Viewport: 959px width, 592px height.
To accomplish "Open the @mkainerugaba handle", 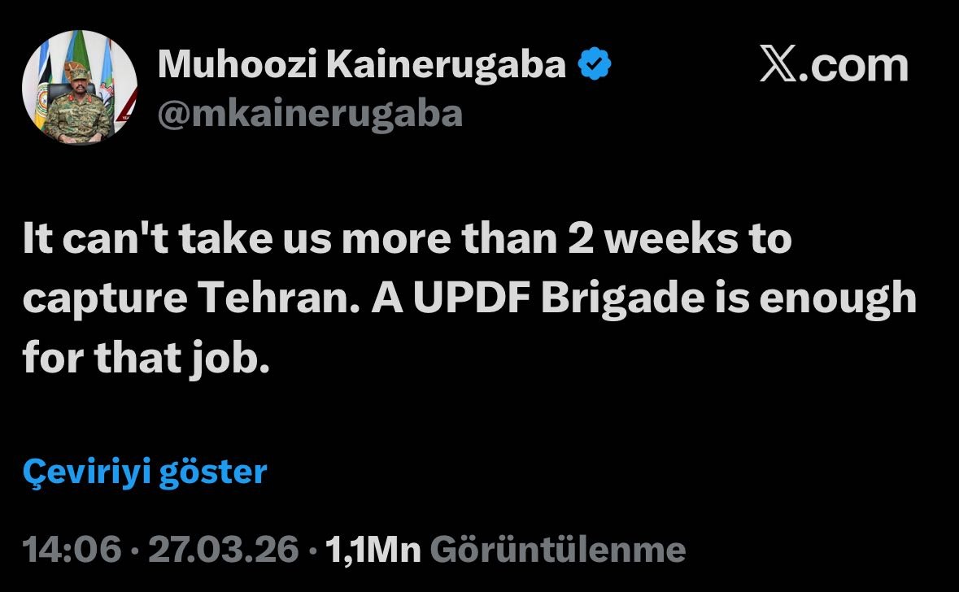I will coord(309,114).
